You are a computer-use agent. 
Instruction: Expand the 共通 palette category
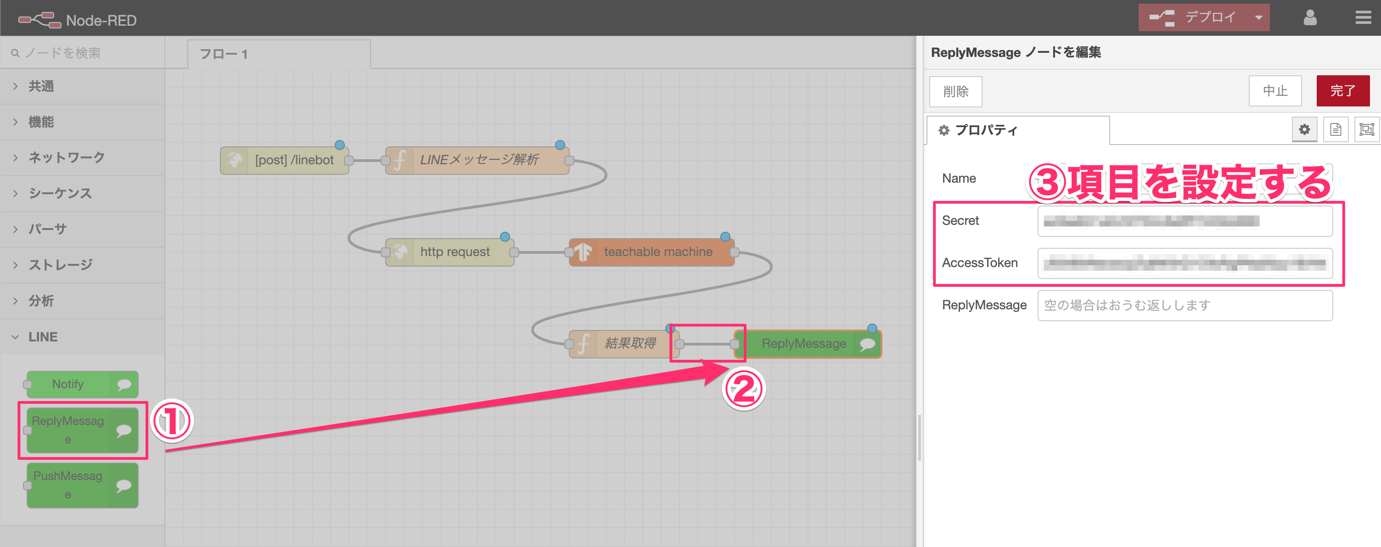(x=41, y=86)
